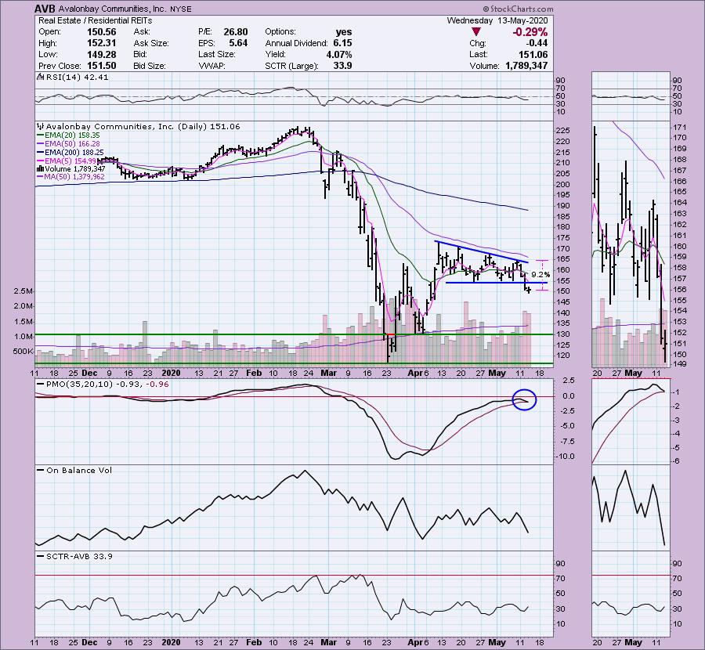Click the EPS value 5.64
Screen dimensions: 705x650
(238, 43)
